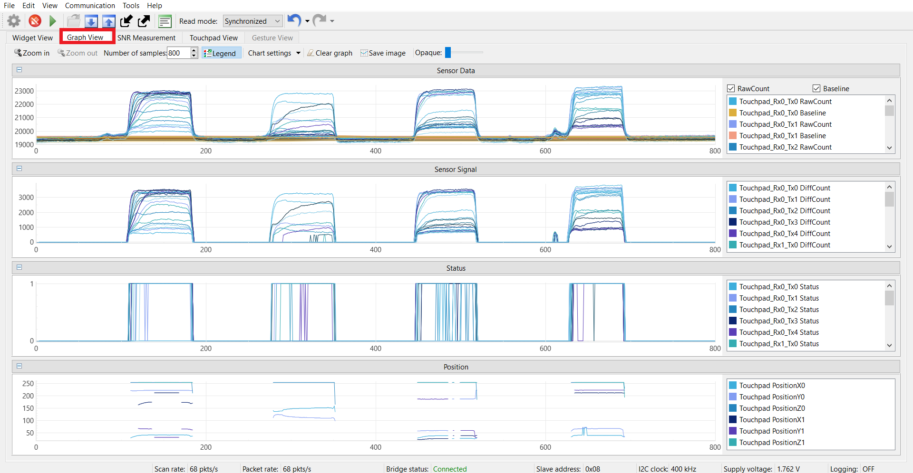Click the red disconnect device icon

click(x=35, y=21)
